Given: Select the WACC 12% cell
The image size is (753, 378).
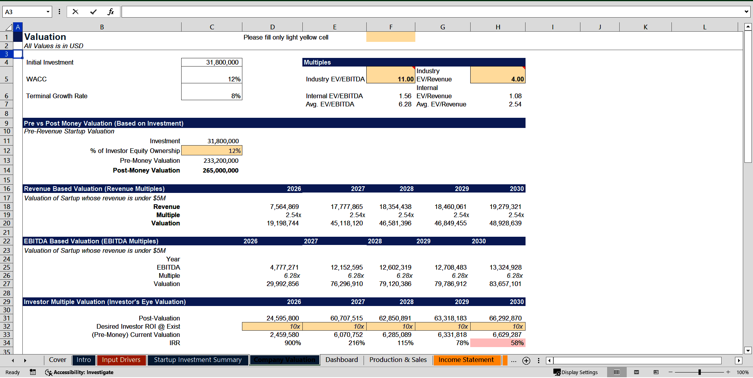Looking at the screenshot, I should tap(212, 75).
